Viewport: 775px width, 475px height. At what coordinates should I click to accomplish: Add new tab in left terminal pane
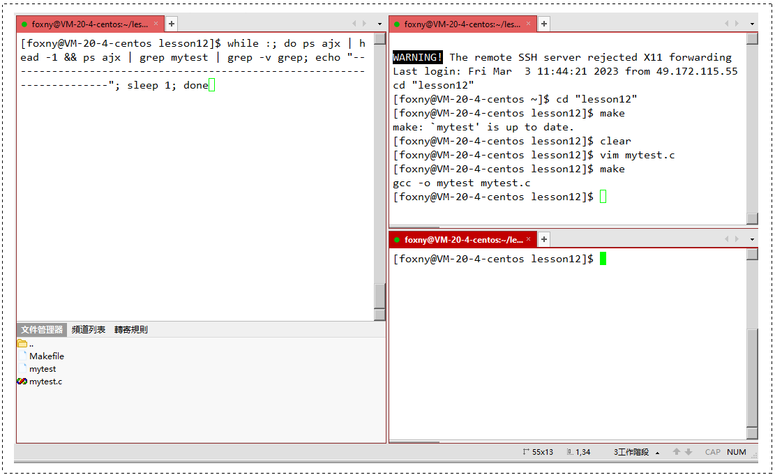coord(172,24)
